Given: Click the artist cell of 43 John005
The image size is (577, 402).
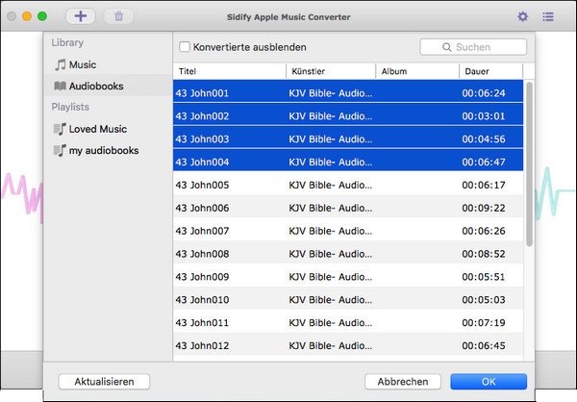Looking at the screenshot, I should point(331,185).
